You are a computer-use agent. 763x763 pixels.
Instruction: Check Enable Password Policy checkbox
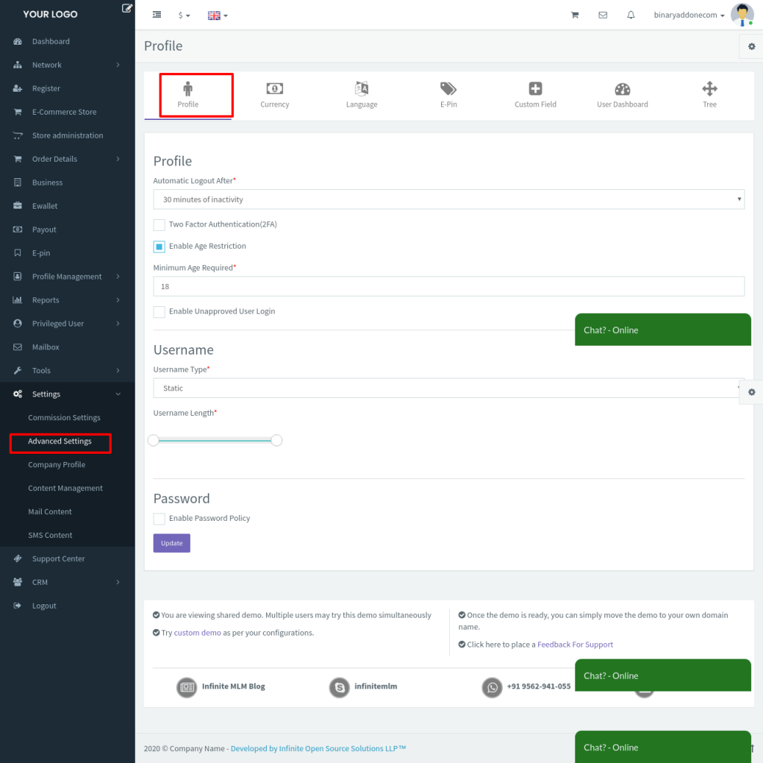[159, 519]
